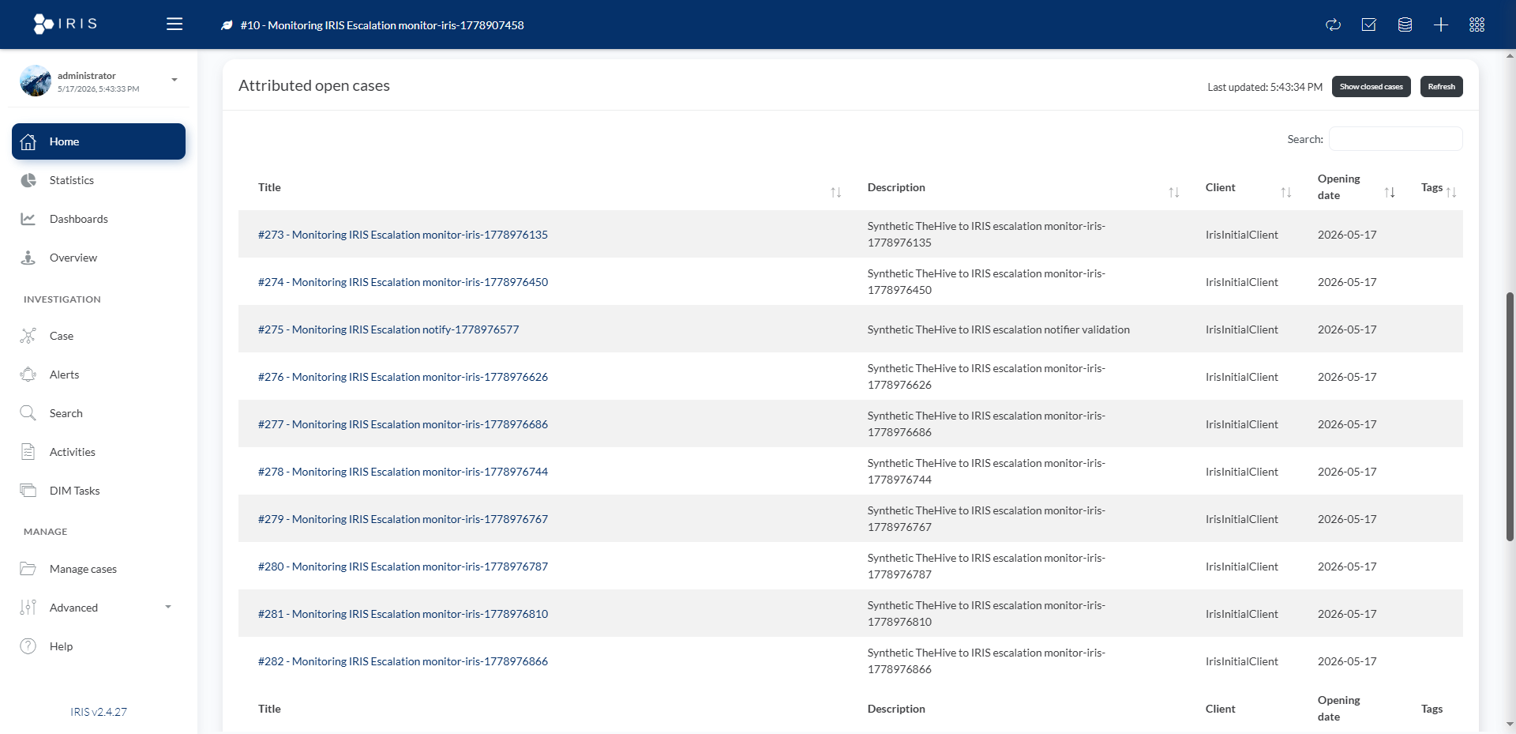1516x734 pixels.
Task: Open the database icon in the top bar
Action: pos(1405,24)
